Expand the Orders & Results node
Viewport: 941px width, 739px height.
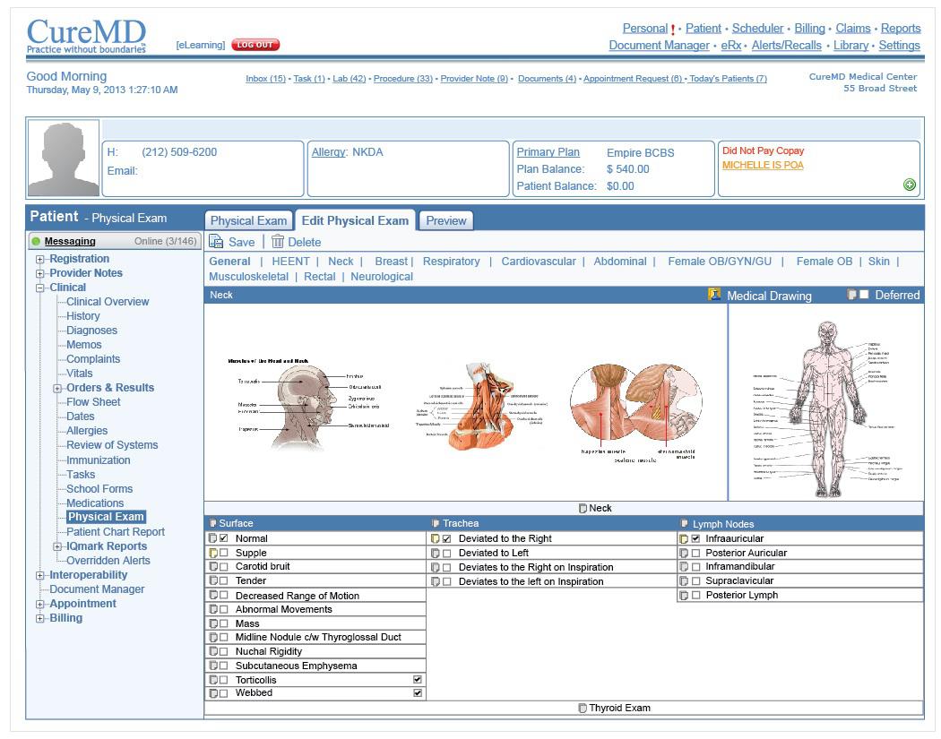tap(57, 389)
